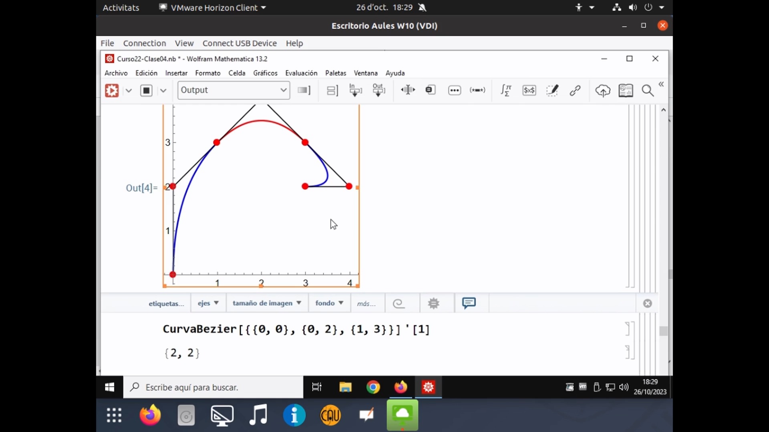Screen dimensions: 769x432
Task: Expand the evaluate options arrow
Action: (x=129, y=90)
